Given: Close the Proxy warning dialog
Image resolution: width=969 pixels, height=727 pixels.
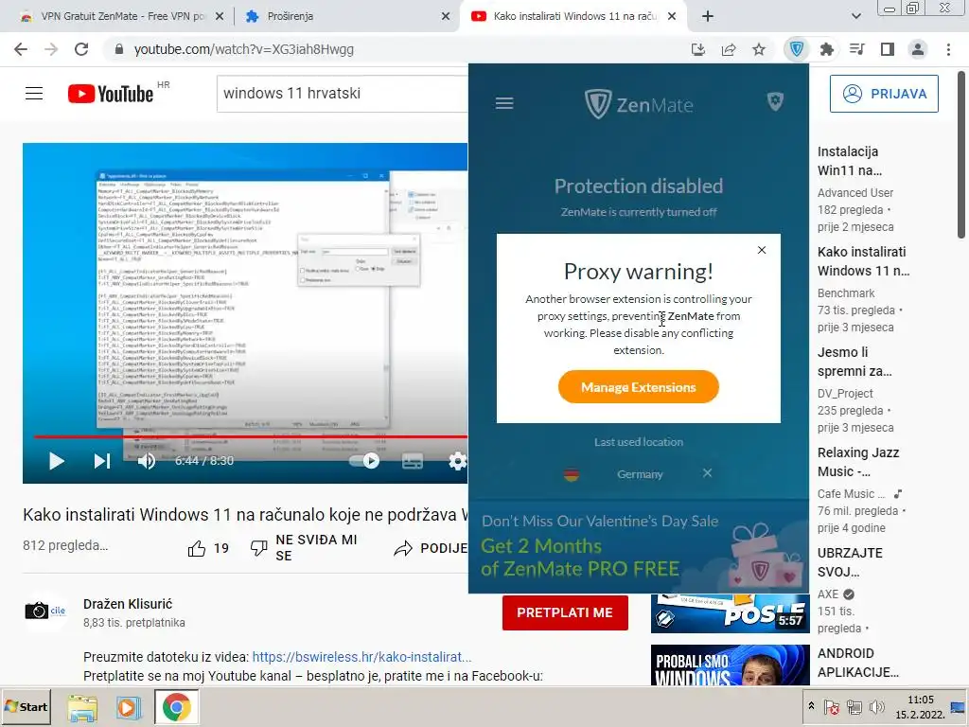Looking at the screenshot, I should 762,250.
